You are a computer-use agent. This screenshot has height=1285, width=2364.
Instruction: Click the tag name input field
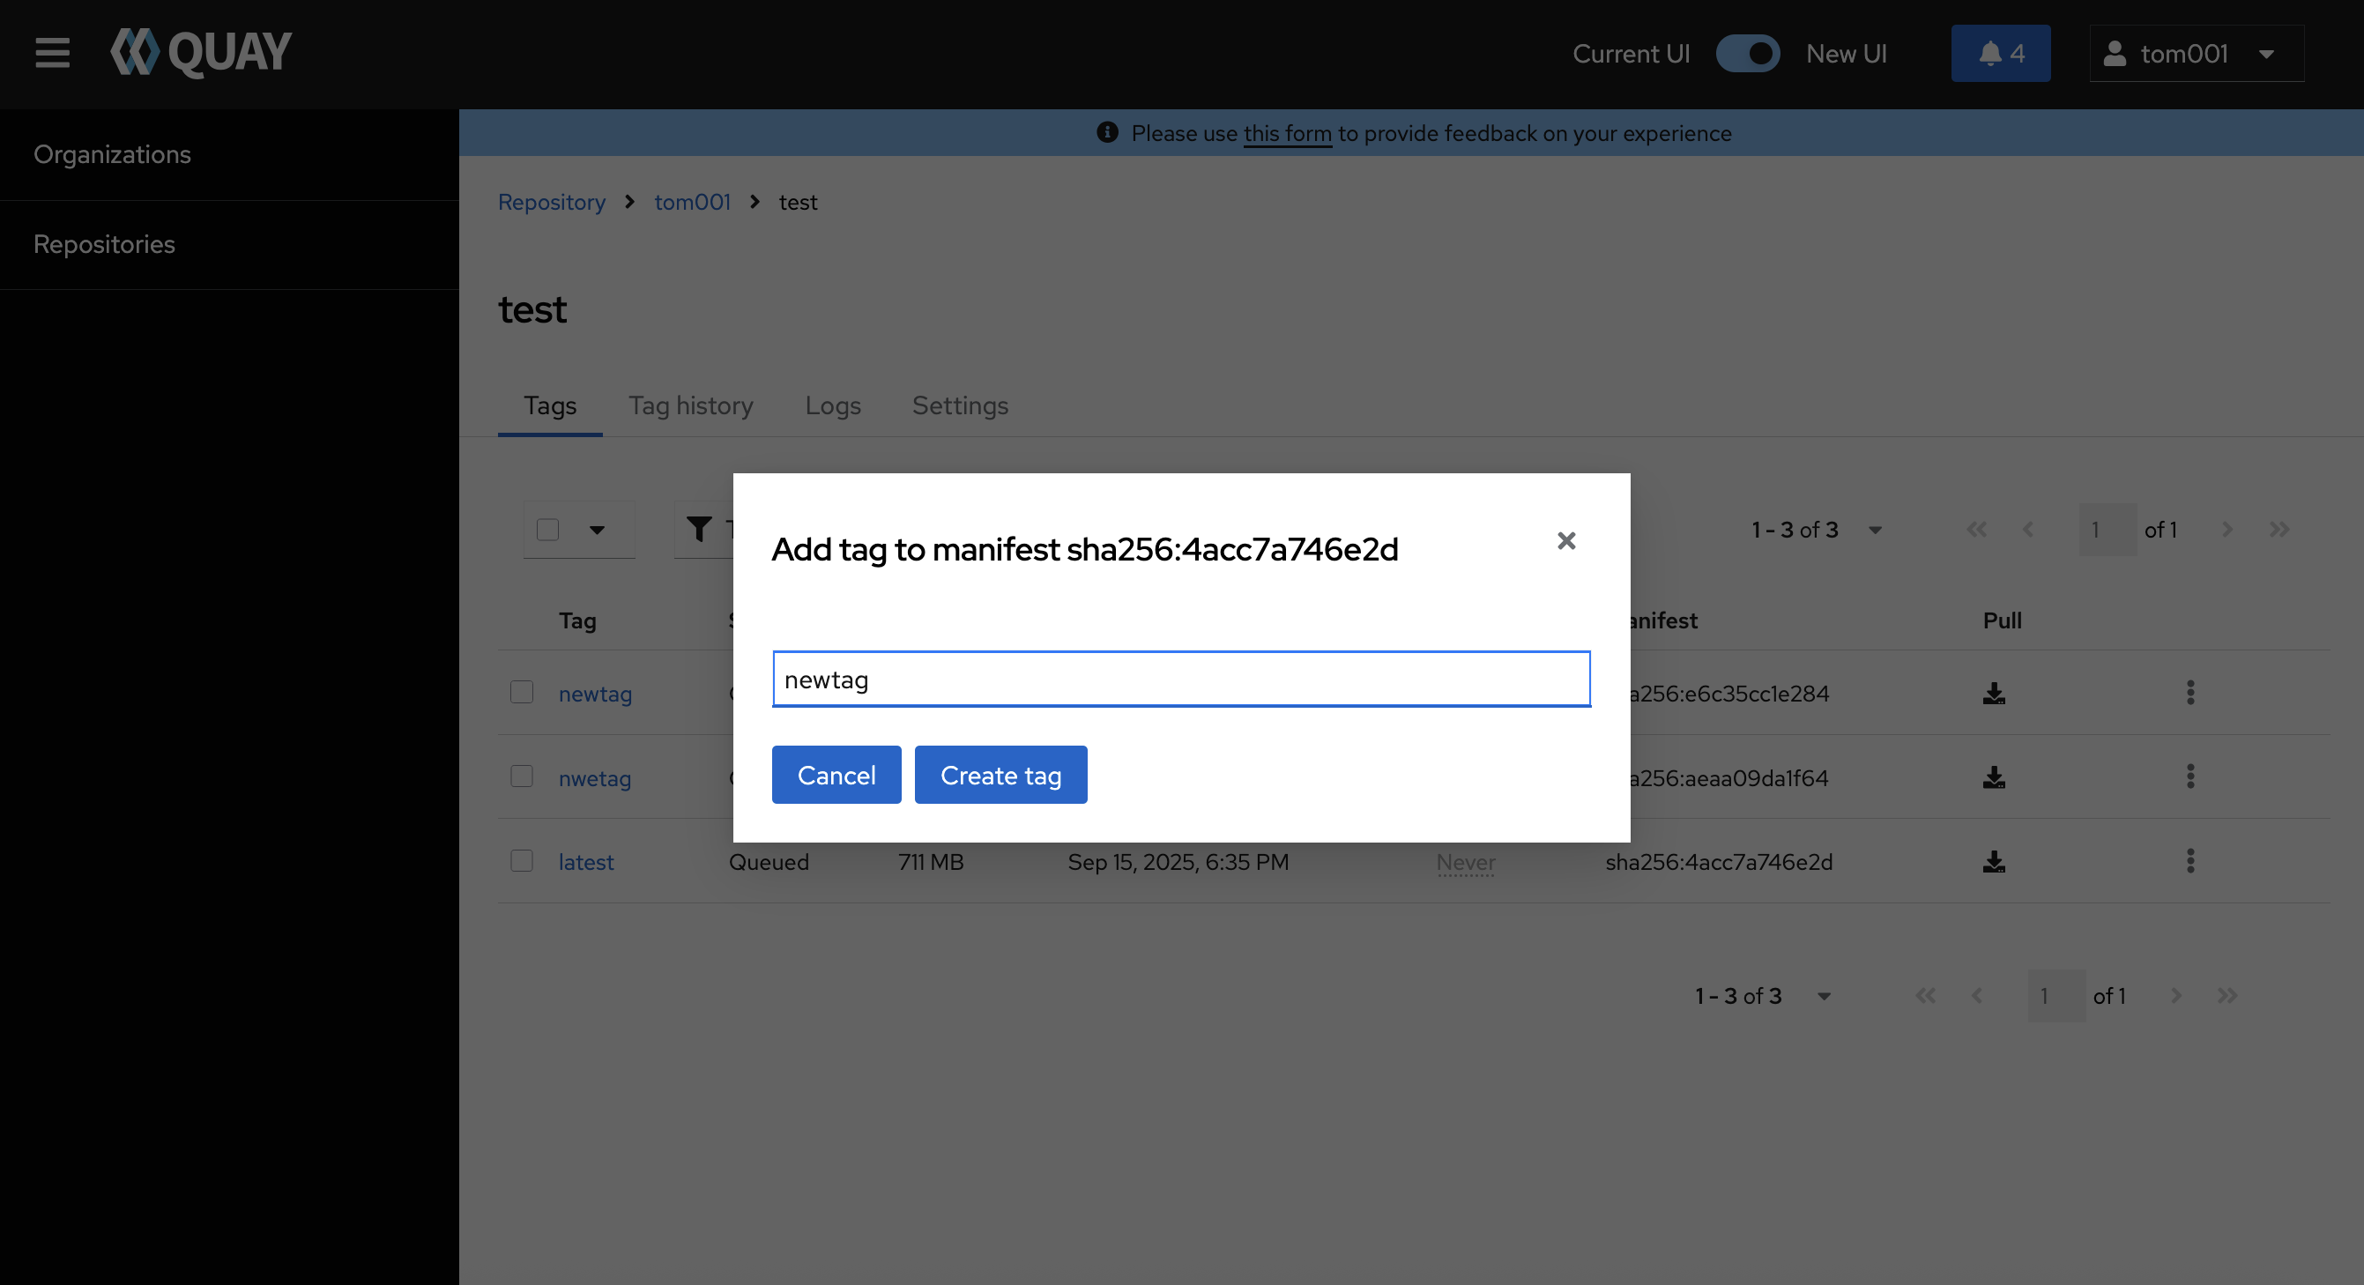pos(1180,680)
